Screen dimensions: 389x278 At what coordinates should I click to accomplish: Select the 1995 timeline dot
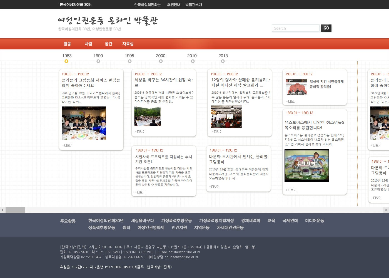[x=129, y=61]
